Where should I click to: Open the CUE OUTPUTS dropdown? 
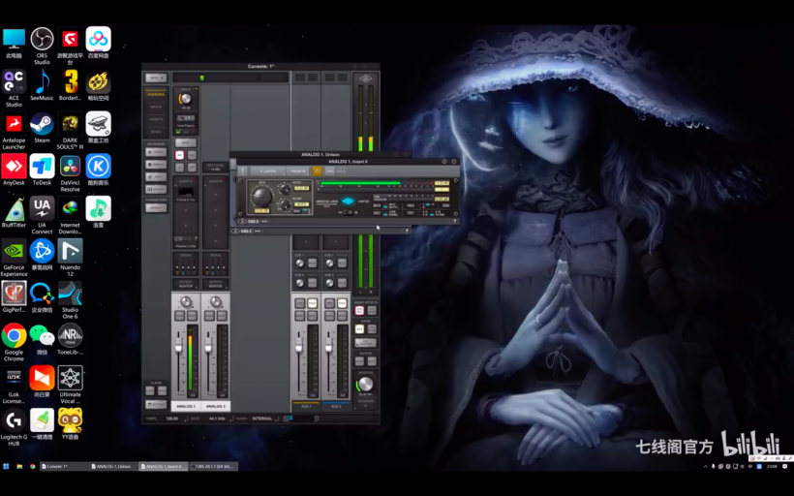[x=366, y=343]
